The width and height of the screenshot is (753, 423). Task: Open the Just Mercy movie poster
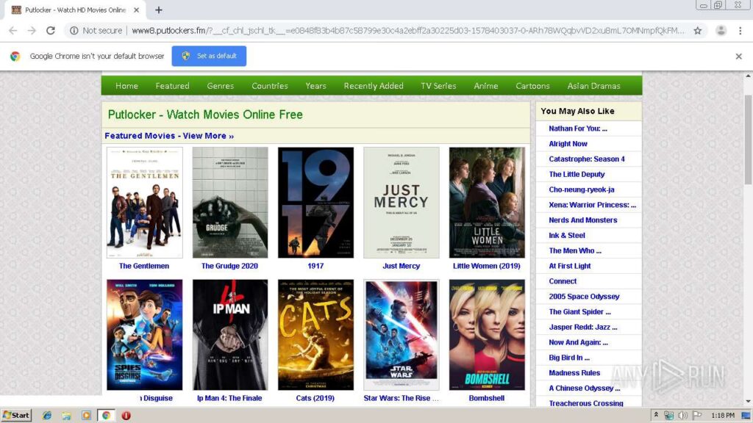point(401,203)
